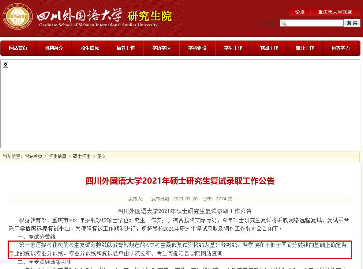This screenshot has height=269, width=363.
Task: Click the magnifier icon in search box
Action: click(284, 23)
